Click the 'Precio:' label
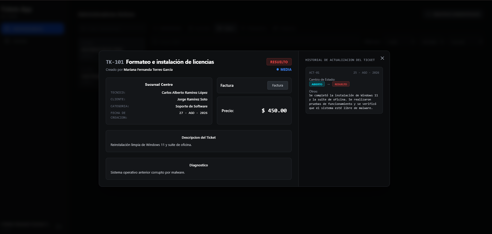The width and height of the screenshot is (492, 234). tap(228, 111)
